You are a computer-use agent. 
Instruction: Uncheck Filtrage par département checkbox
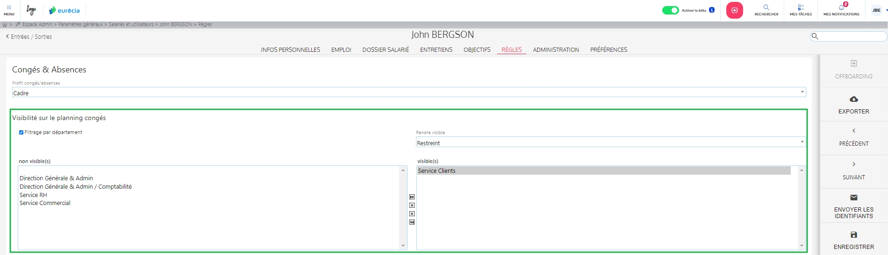tap(21, 133)
